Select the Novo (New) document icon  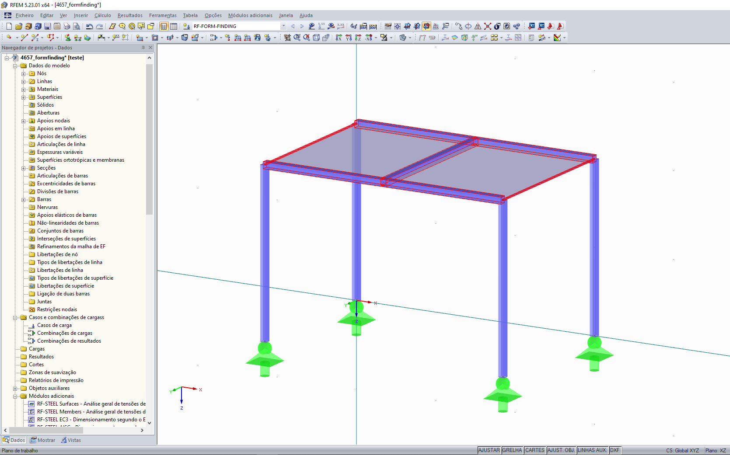pyautogui.click(x=9, y=26)
